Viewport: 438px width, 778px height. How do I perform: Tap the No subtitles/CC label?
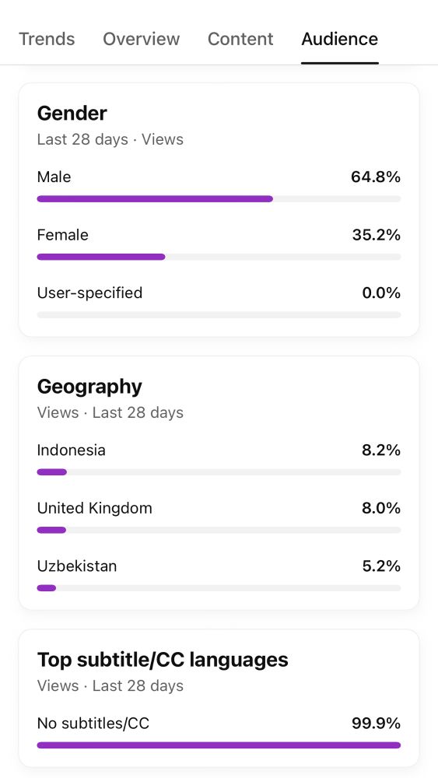click(x=93, y=724)
